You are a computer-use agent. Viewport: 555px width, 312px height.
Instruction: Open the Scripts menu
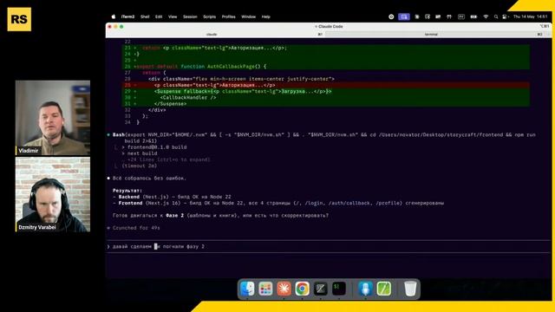[209, 16]
